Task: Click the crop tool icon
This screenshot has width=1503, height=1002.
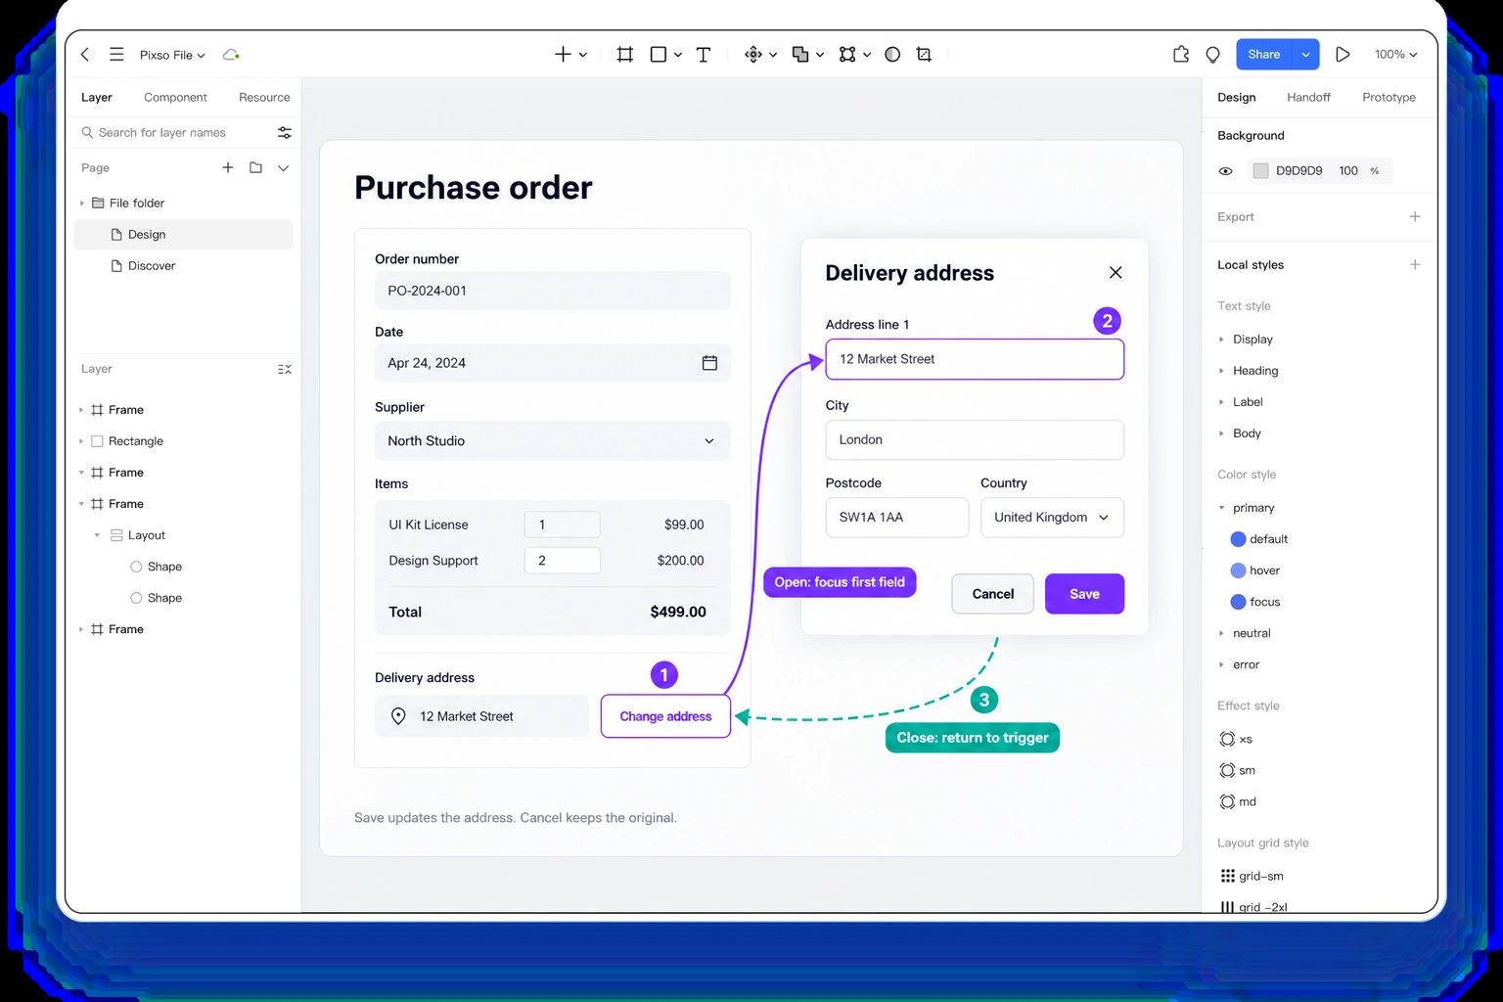Action: point(924,55)
